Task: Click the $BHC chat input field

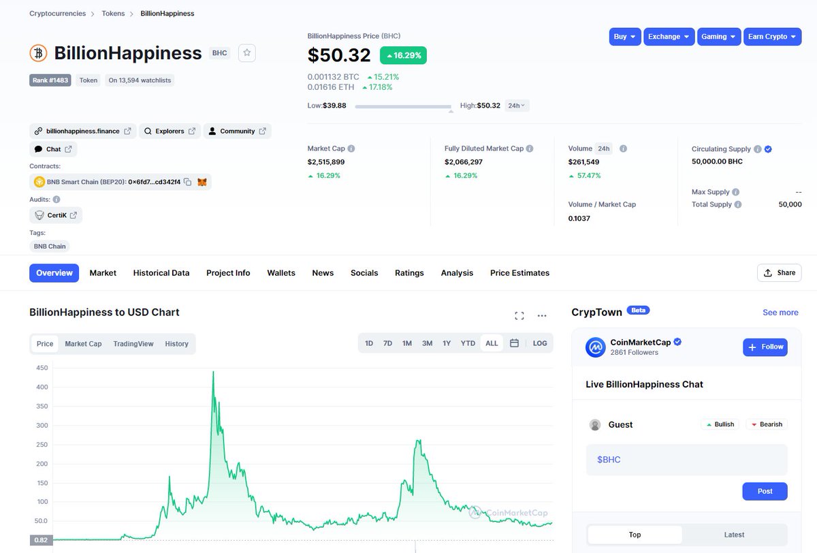Action: 686,460
